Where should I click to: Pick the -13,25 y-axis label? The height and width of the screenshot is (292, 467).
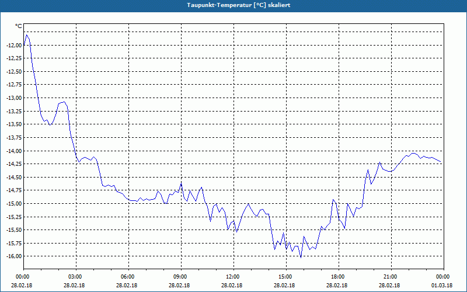click(x=14, y=111)
